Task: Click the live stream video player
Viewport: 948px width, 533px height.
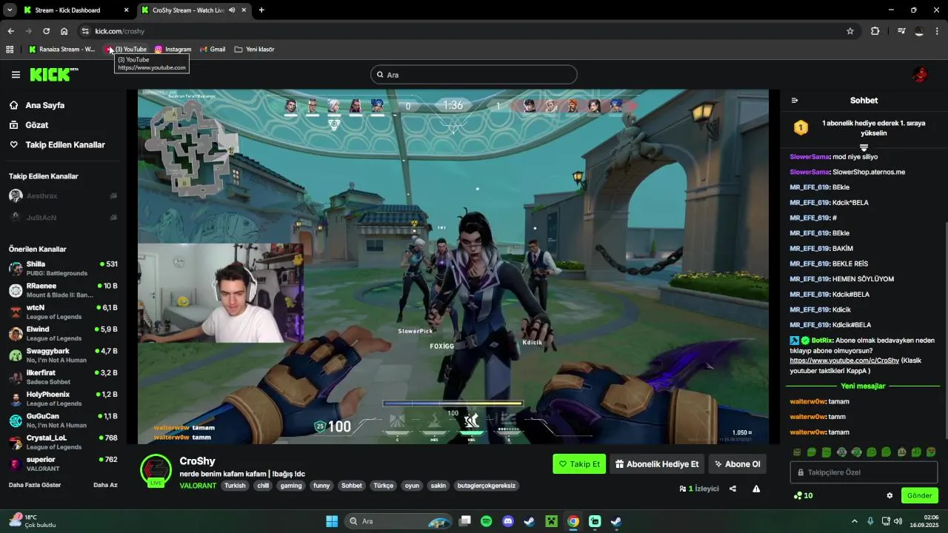Action: pos(453,266)
